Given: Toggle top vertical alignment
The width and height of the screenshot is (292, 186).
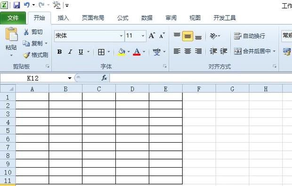Looking at the screenshot, I should (x=177, y=36).
